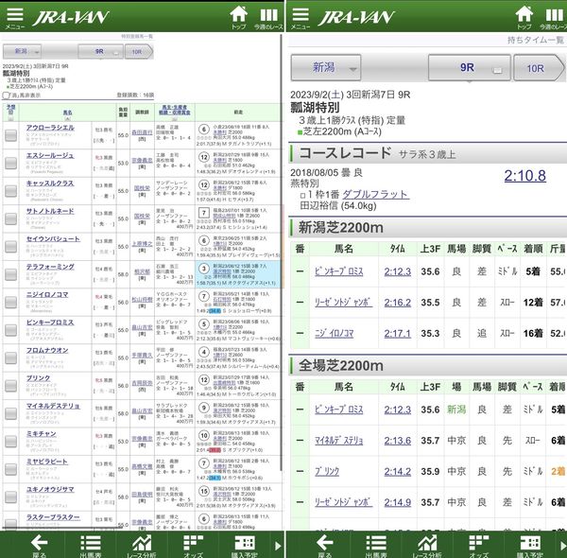Open horse link ミキチャン
This screenshot has height=558, width=567.
[x=42, y=433]
